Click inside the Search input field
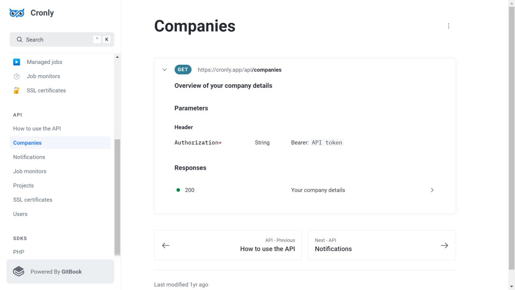This screenshot has width=515, height=290. click(57, 40)
